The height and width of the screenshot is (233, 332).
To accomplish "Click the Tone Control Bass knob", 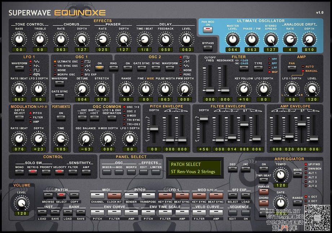I will coord(19,39).
